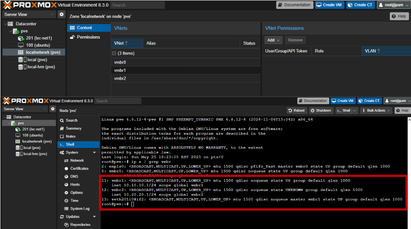This screenshot has width=411, height=229.
Task: Click Create CT in bottom window
Action: click(x=369, y=101)
